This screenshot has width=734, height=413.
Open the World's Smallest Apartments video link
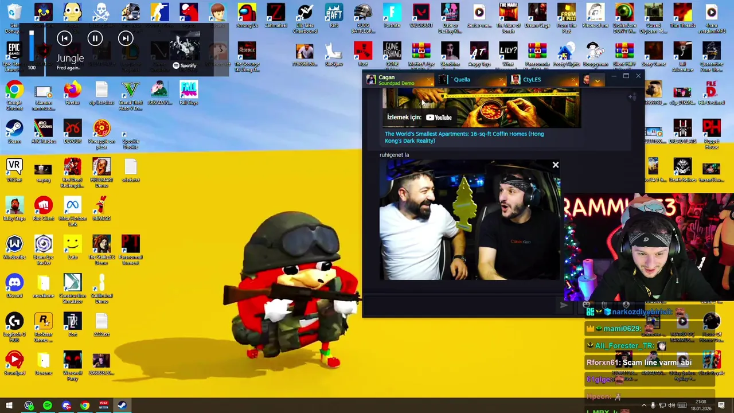(x=464, y=137)
